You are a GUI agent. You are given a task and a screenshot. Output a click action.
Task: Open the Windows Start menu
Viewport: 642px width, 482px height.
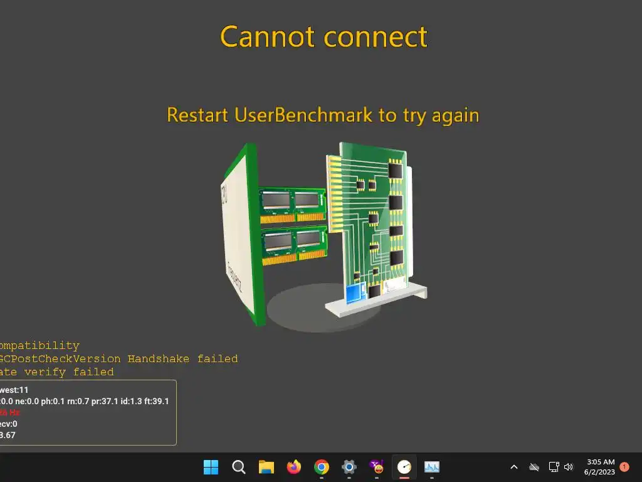pyautogui.click(x=211, y=467)
